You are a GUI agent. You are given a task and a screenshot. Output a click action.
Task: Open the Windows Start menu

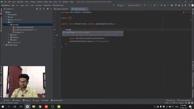2,107
